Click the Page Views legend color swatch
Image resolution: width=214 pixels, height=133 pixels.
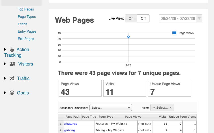pos(174,33)
